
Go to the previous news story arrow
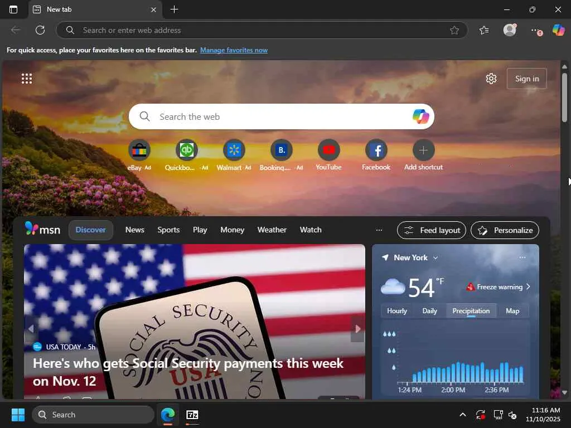point(31,329)
